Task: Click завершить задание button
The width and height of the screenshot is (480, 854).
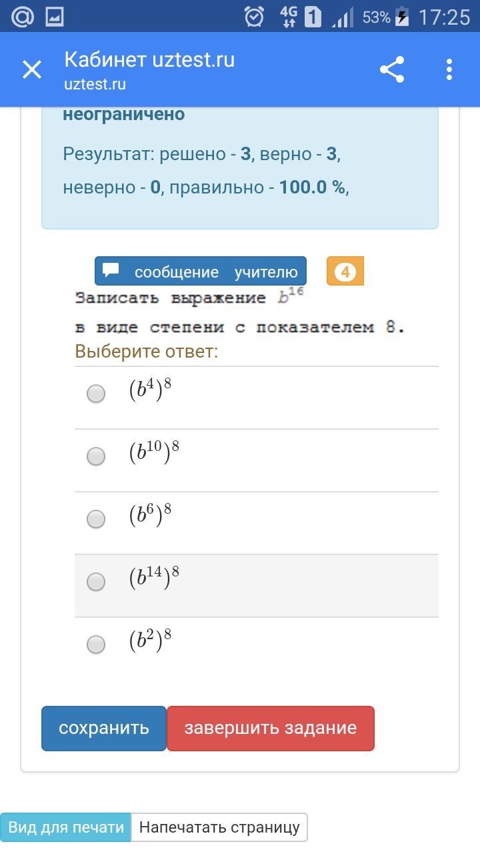Action: pyautogui.click(x=270, y=728)
